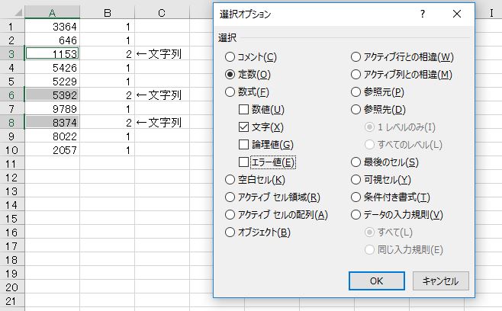
Task: Select row 6 header
Action: [x=12, y=95]
